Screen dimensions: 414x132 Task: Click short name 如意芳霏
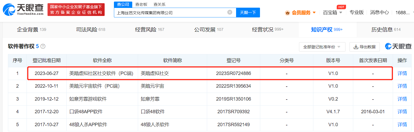point(150,99)
